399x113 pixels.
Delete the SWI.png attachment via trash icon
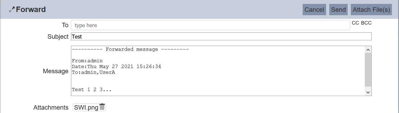tap(102, 107)
